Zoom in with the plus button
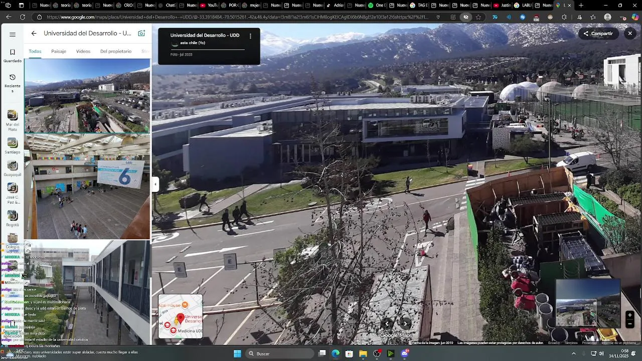The height and width of the screenshot is (361, 642). click(x=630, y=315)
